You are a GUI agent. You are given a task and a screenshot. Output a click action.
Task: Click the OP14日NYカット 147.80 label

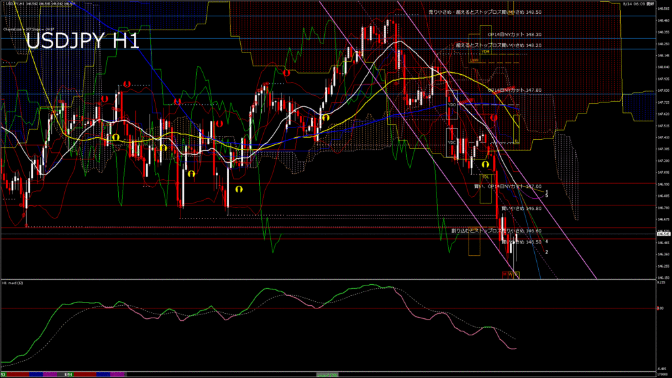click(x=514, y=89)
